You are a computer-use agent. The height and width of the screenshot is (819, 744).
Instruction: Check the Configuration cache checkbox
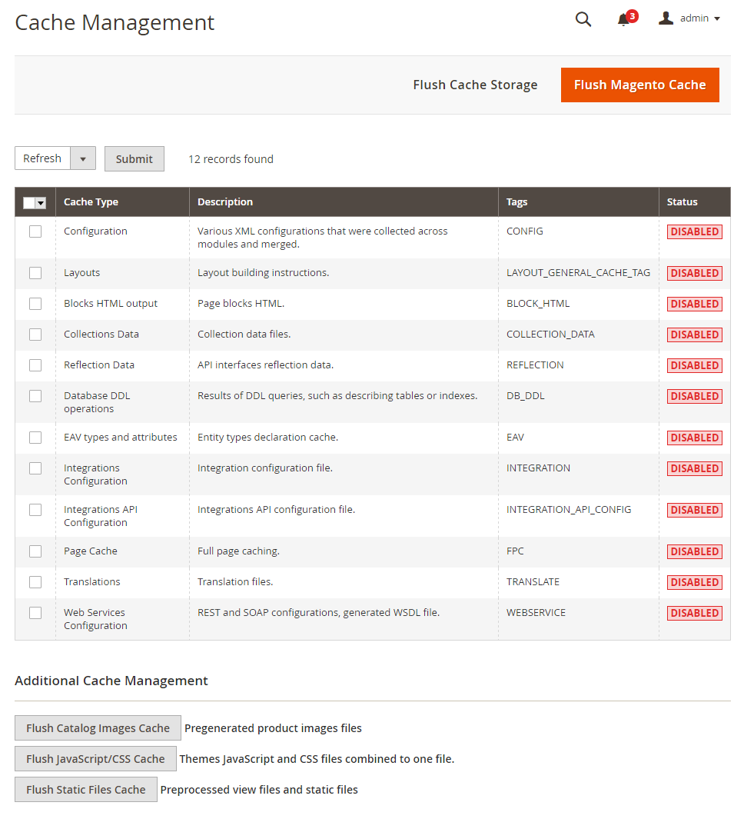coord(35,231)
